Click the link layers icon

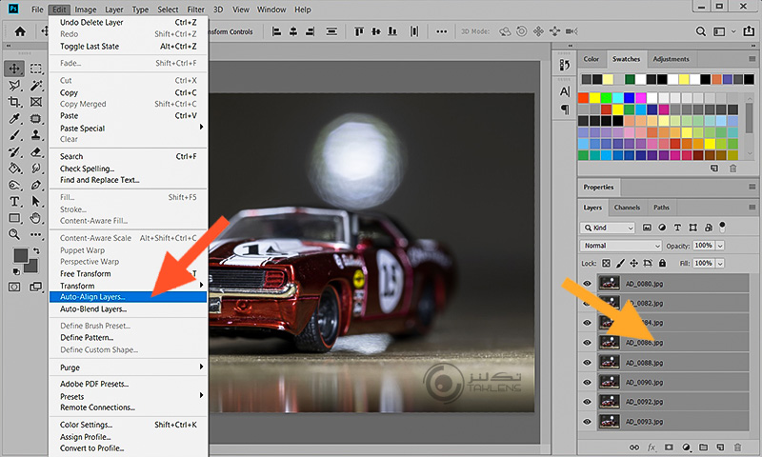633,447
